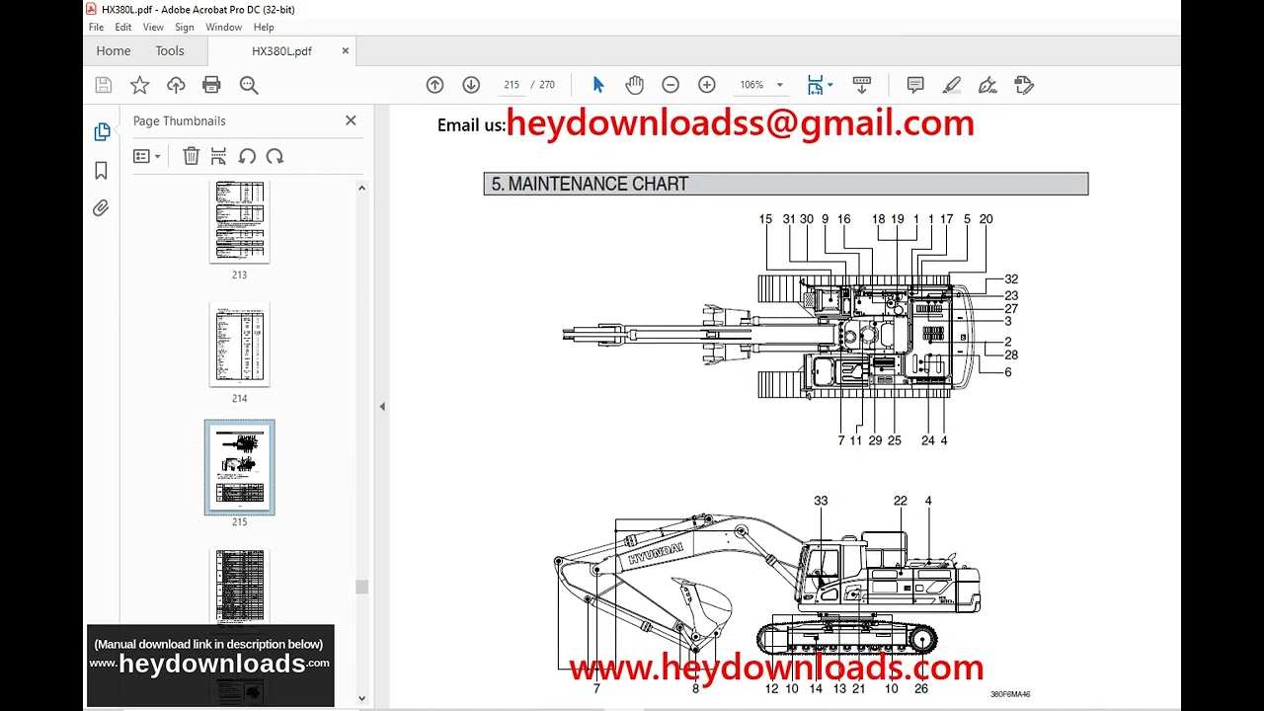1264x711 pixels.
Task: Click the stamp tool icon
Action: click(1024, 85)
